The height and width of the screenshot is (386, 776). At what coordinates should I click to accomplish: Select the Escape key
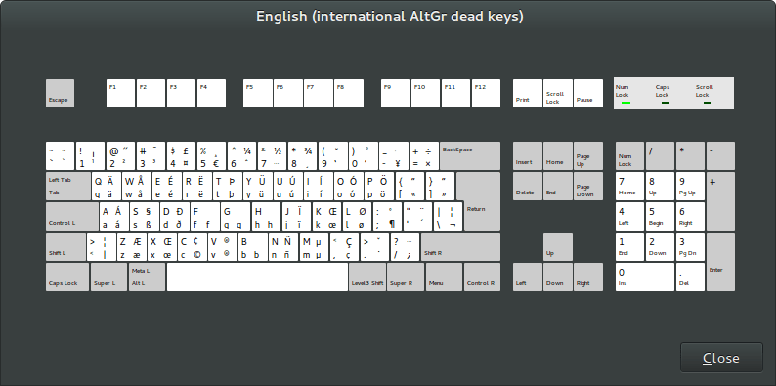pyautogui.click(x=61, y=93)
